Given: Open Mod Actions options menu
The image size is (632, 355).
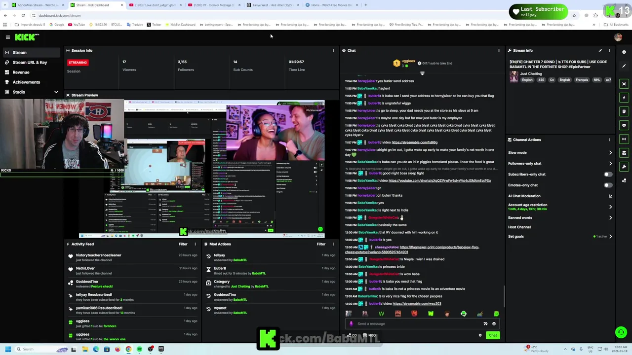Looking at the screenshot, I should tap(333, 244).
